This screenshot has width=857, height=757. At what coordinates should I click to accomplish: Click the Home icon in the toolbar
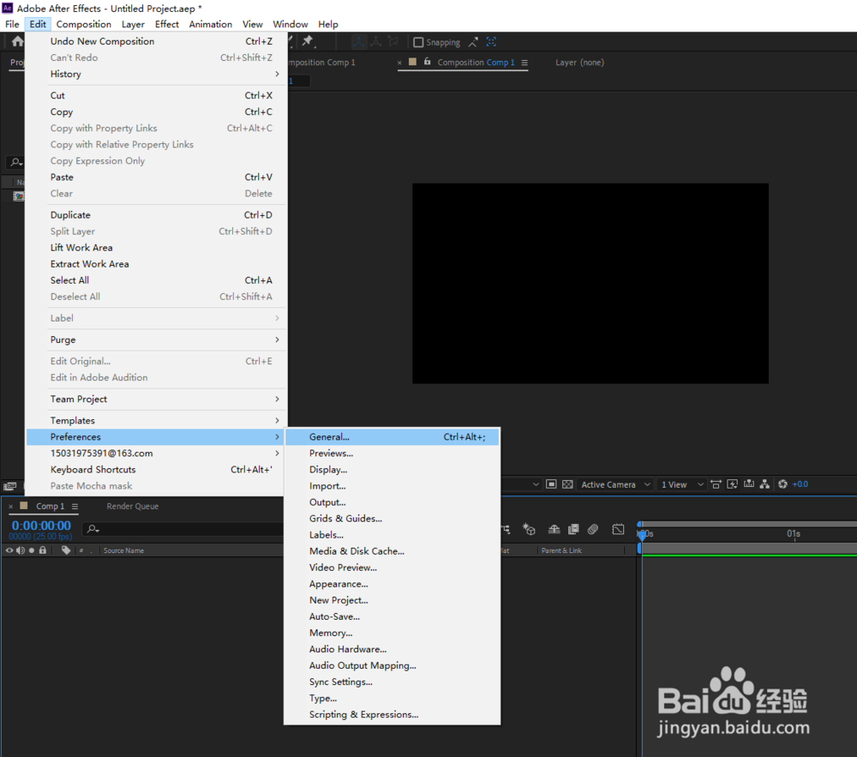[17, 41]
